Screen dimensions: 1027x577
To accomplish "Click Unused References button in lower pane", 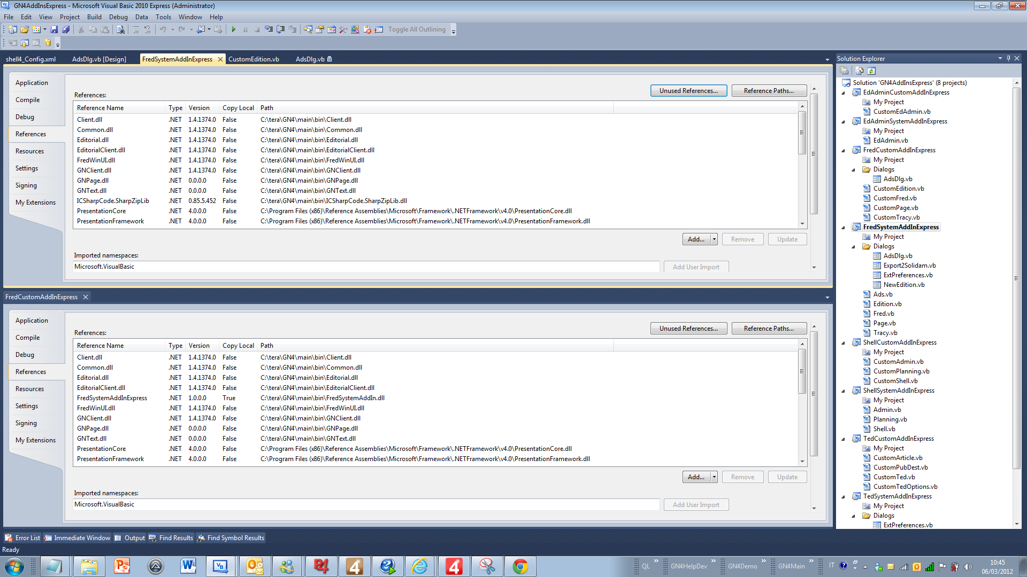I will 688,329.
